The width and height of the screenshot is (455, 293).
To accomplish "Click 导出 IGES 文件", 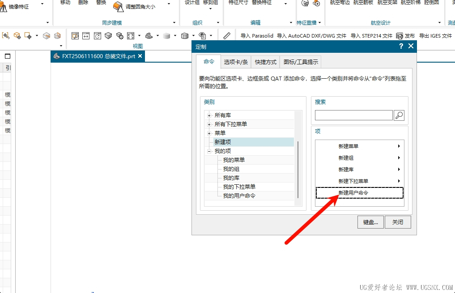I will 436,36.
